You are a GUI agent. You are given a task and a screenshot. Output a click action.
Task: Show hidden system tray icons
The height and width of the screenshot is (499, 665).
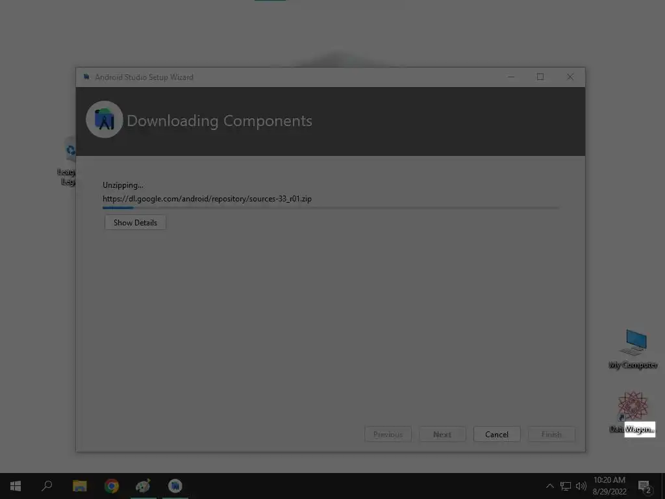coord(549,486)
